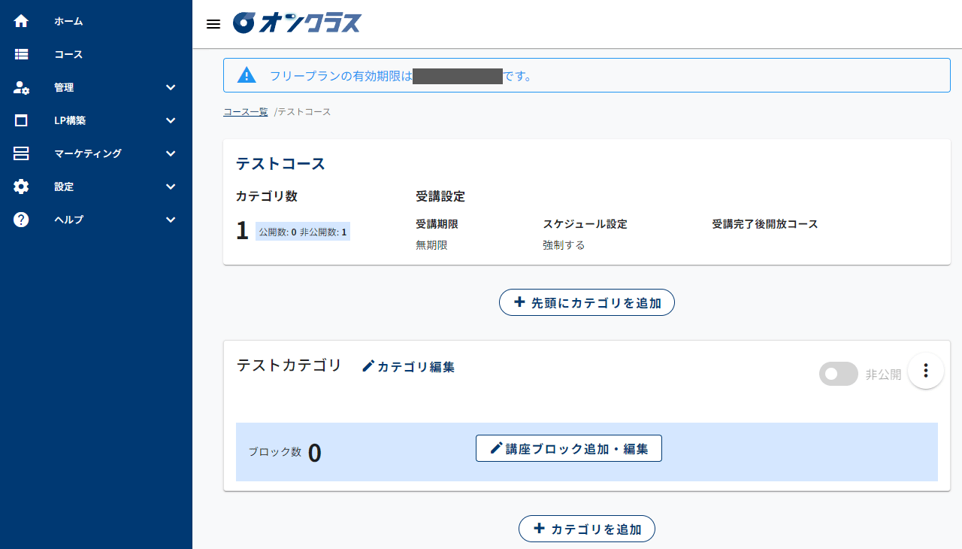Click the LP構築 window icon
Image resolution: width=962 pixels, height=549 pixels.
click(x=21, y=120)
